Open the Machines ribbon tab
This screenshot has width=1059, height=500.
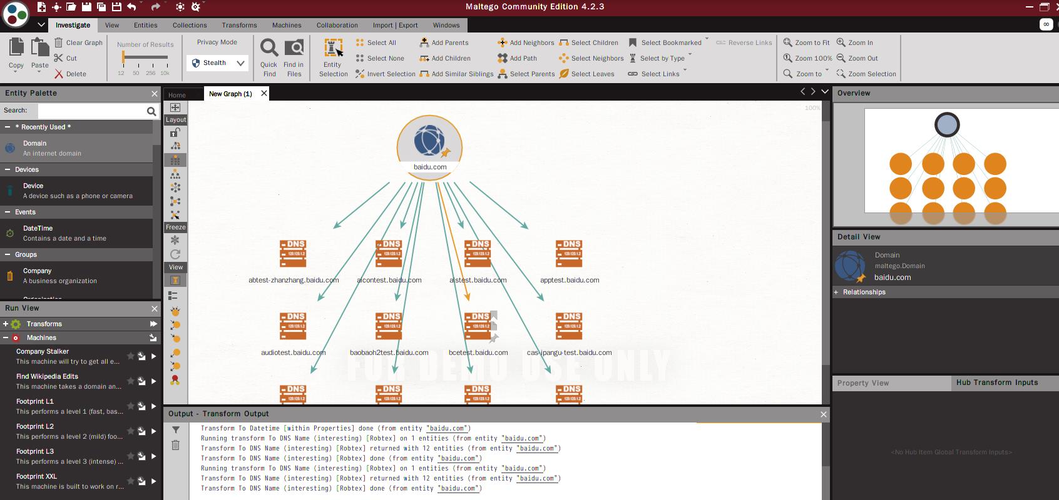[287, 25]
